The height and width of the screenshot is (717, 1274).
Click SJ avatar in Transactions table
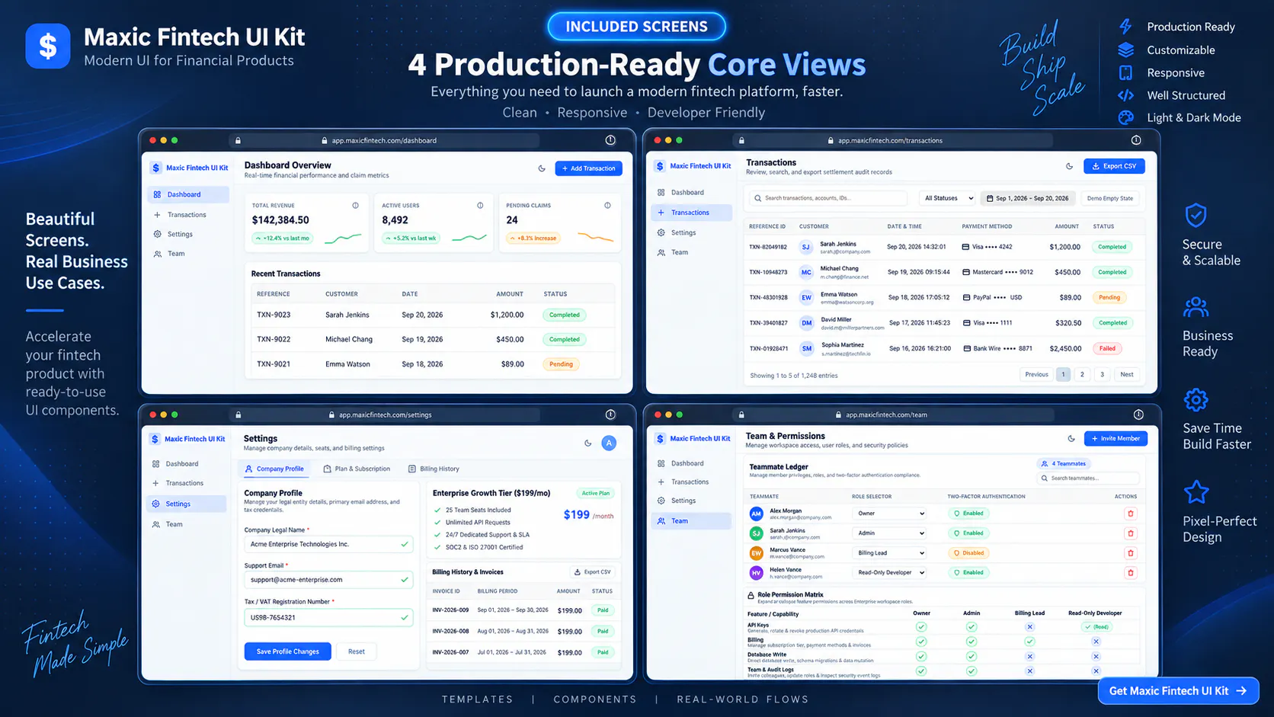click(x=806, y=247)
